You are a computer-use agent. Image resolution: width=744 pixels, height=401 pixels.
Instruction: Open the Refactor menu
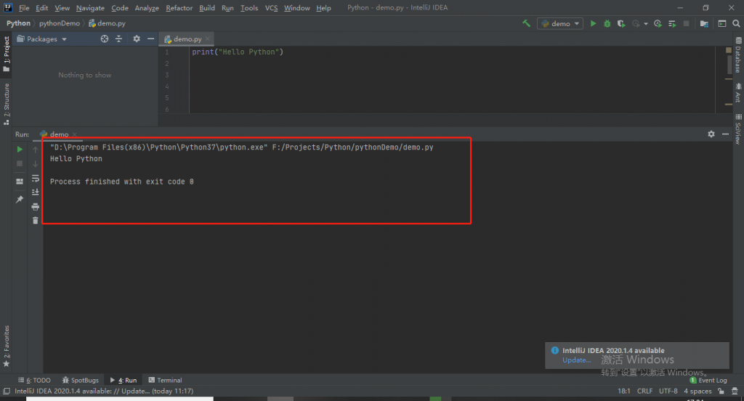(x=179, y=8)
